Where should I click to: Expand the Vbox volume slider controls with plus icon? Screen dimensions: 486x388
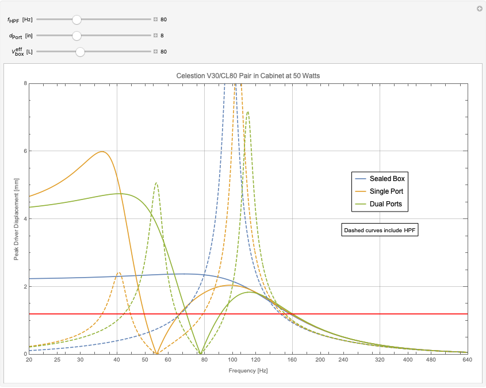tap(156, 51)
